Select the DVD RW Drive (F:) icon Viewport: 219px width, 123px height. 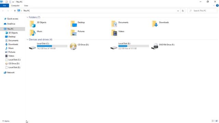(155, 46)
